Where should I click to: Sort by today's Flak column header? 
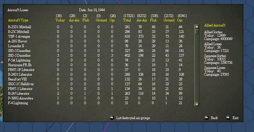pyautogui.click(x=86, y=20)
